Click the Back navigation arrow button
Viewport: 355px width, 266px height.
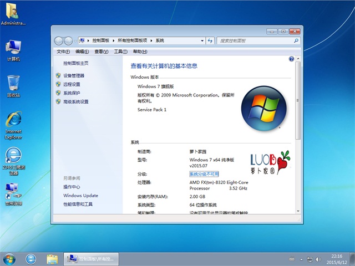point(59,40)
